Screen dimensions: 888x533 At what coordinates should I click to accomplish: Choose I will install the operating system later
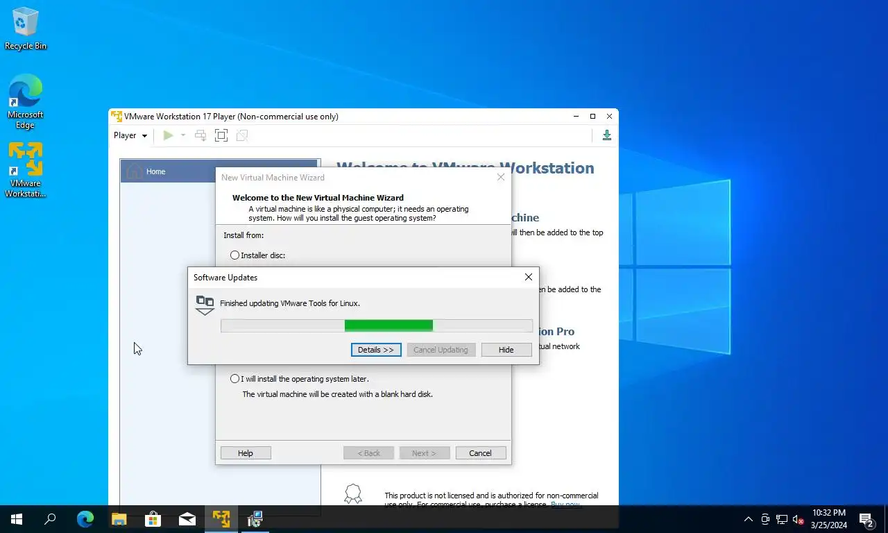coord(234,379)
